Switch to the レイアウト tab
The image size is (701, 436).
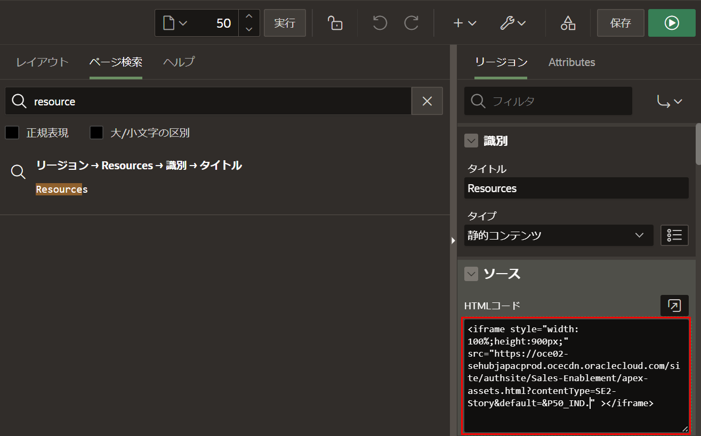(x=42, y=62)
